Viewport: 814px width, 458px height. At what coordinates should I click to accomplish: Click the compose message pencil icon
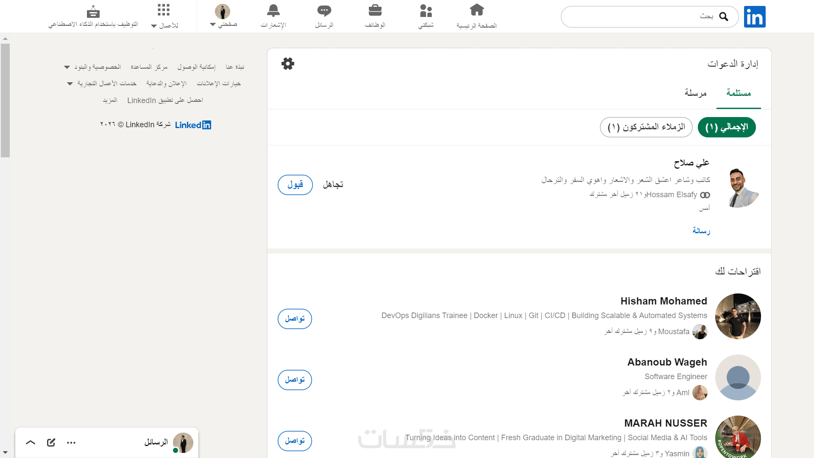pos(51,442)
